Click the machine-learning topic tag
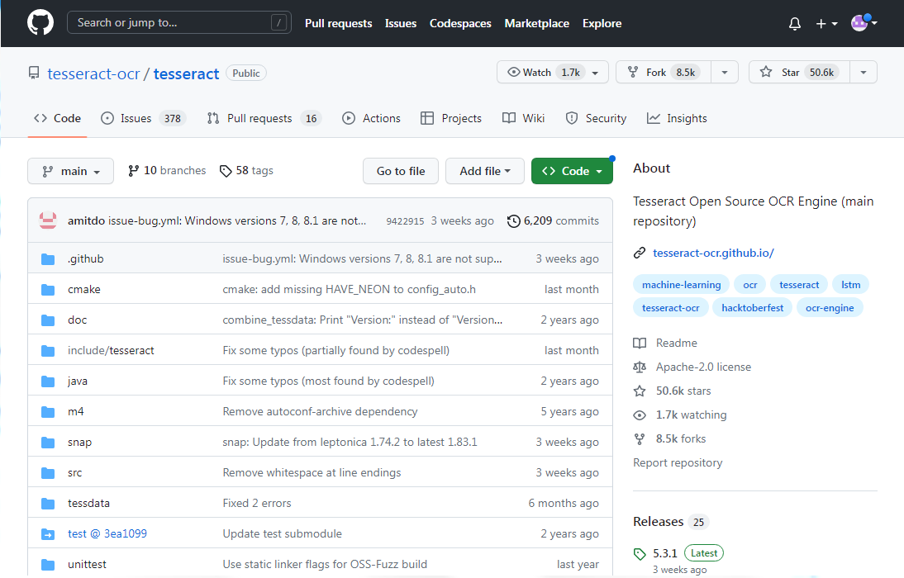904x578 pixels. point(682,285)
